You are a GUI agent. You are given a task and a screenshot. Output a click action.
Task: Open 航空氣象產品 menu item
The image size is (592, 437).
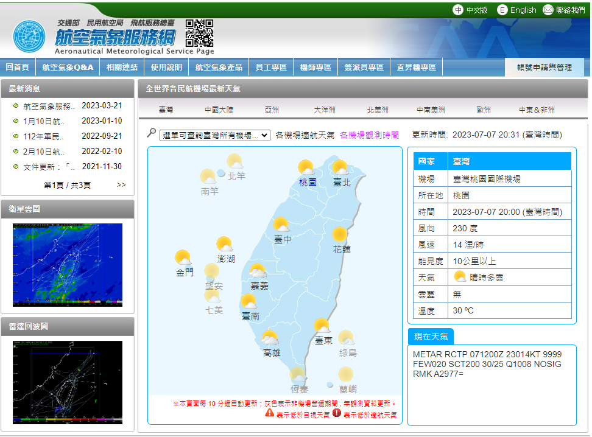click(219, 67)
